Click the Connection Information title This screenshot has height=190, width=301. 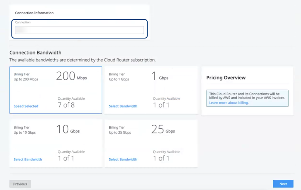click(x=34, y=13)
